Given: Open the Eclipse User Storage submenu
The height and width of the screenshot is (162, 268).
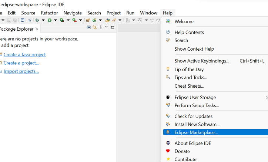Looking at the screenshot, I should [215, 97].
